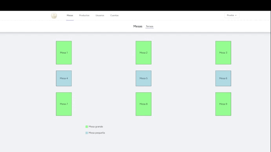Viewport: 271px width, 152px height.
Task: Open table Mesa 8
Action: (x=143, y=104)
